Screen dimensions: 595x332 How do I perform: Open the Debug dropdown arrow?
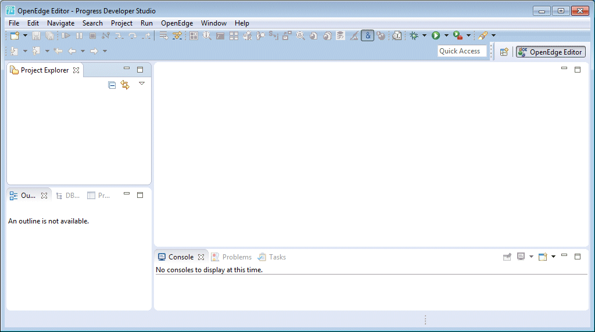point(424,35)
